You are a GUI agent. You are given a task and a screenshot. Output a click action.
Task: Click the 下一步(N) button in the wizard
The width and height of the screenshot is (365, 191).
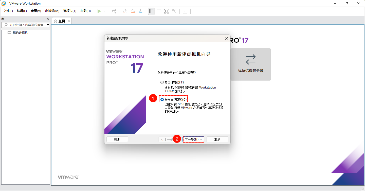click(x=193, y=139)
